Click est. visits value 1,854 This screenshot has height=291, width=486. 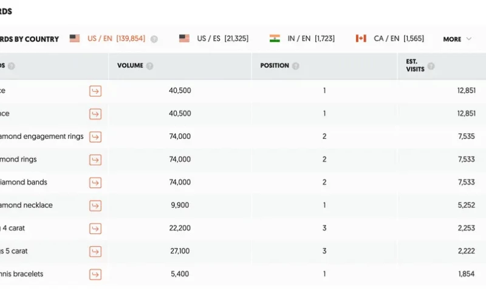click(x=466, y=273)
